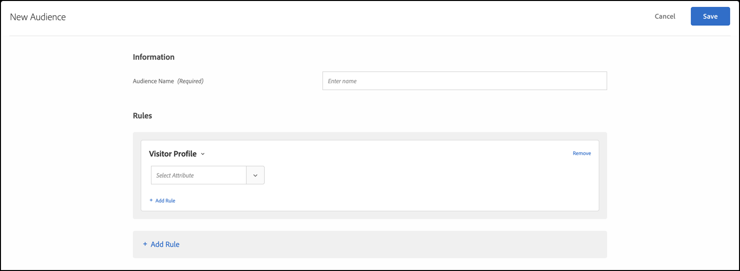Click the chevron next to Visitor Profile
Viewport: 740px width, 271px height.
(203, 154)
